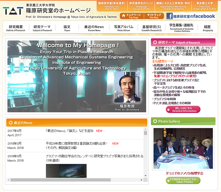Click the ドリフト波乱流現象とその制御 theme item
221x192 pixels.
point(172,103)
